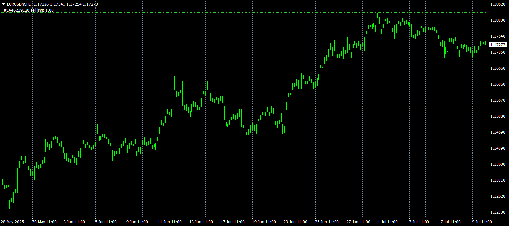This screenshot has height=226, width=509.
Task: Click the 1.17050 price scale label
Action: click(x=498, y=52)
